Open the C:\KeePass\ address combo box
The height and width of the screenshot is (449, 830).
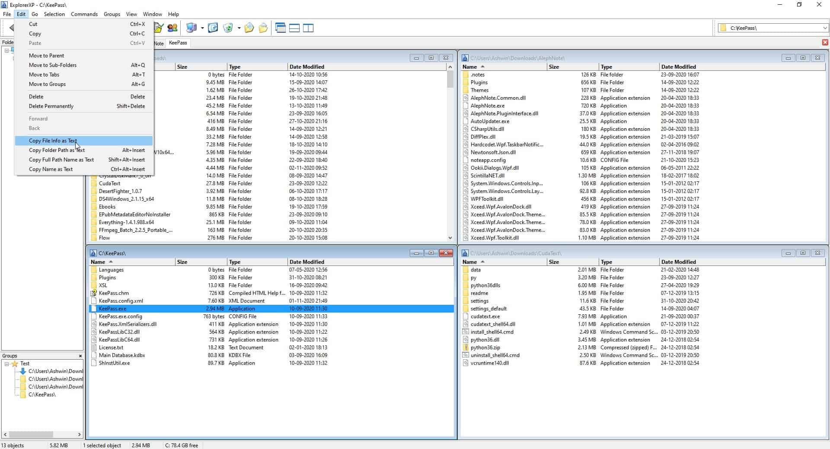(773, 28)
